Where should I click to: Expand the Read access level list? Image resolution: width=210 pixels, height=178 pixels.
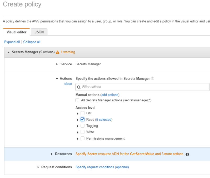[78, 120]
